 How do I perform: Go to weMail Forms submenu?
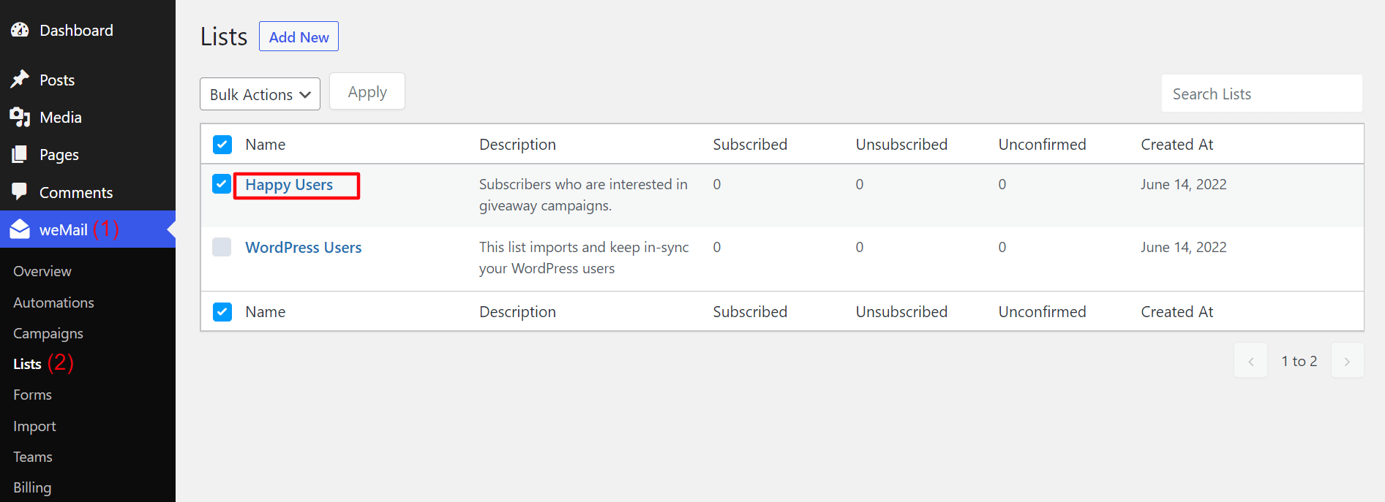tap(32, 395)
